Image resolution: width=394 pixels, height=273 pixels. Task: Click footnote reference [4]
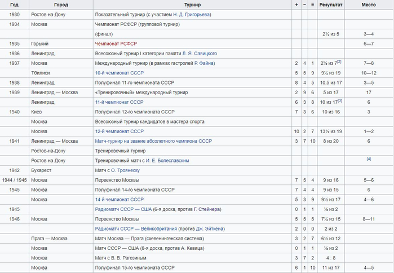pyautogui.click(x=369, y=159)
